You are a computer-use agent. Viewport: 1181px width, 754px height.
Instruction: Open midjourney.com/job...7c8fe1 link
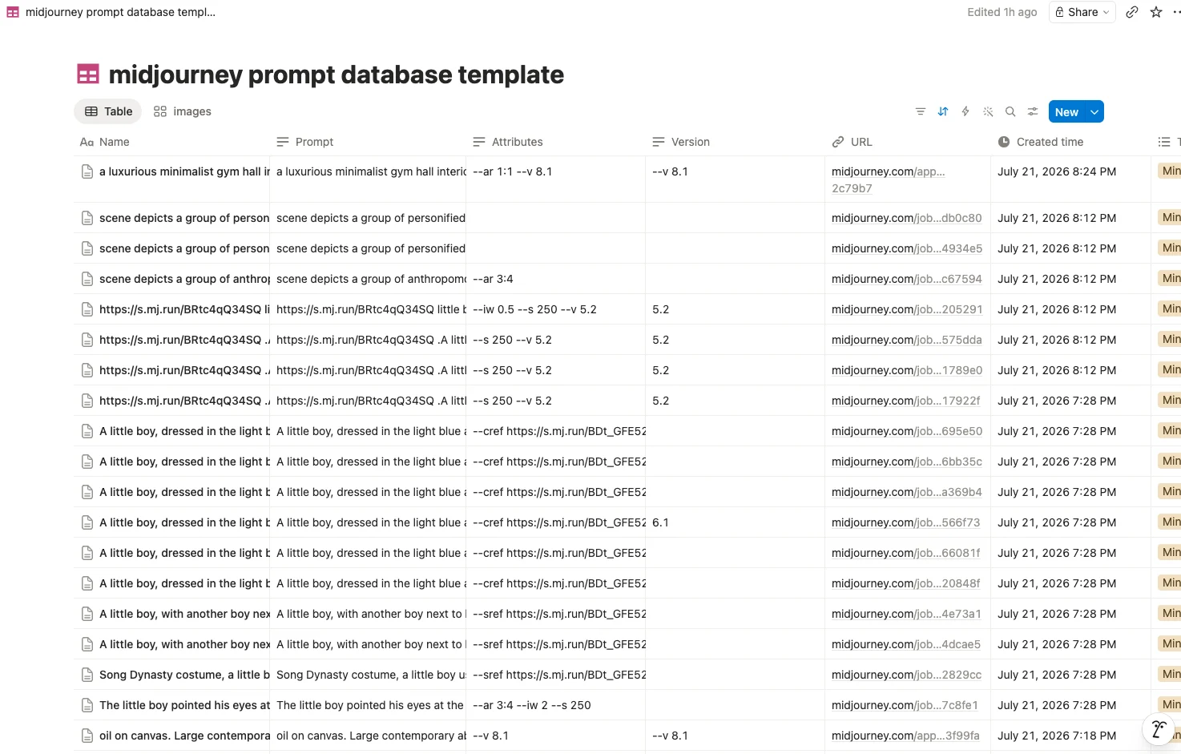(905, 705)
